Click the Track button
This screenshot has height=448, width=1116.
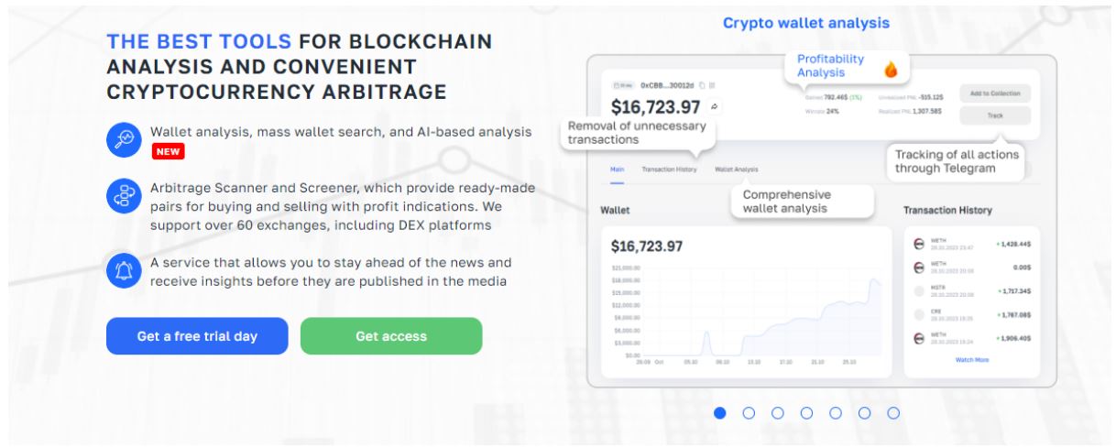(995, 115)
